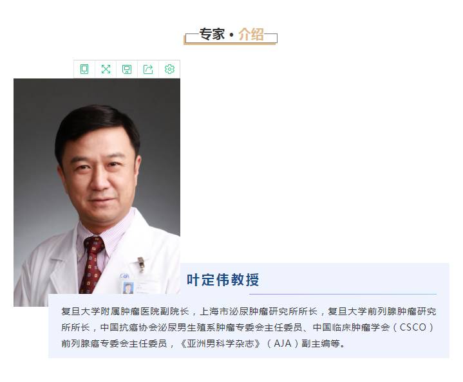Click the purple divider line under name
The height and width of the screenshot is (382, 463).
pyautogui.click(x=343, y=294)
